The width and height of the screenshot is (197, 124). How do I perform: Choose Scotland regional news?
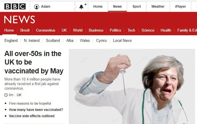point(53,41)
